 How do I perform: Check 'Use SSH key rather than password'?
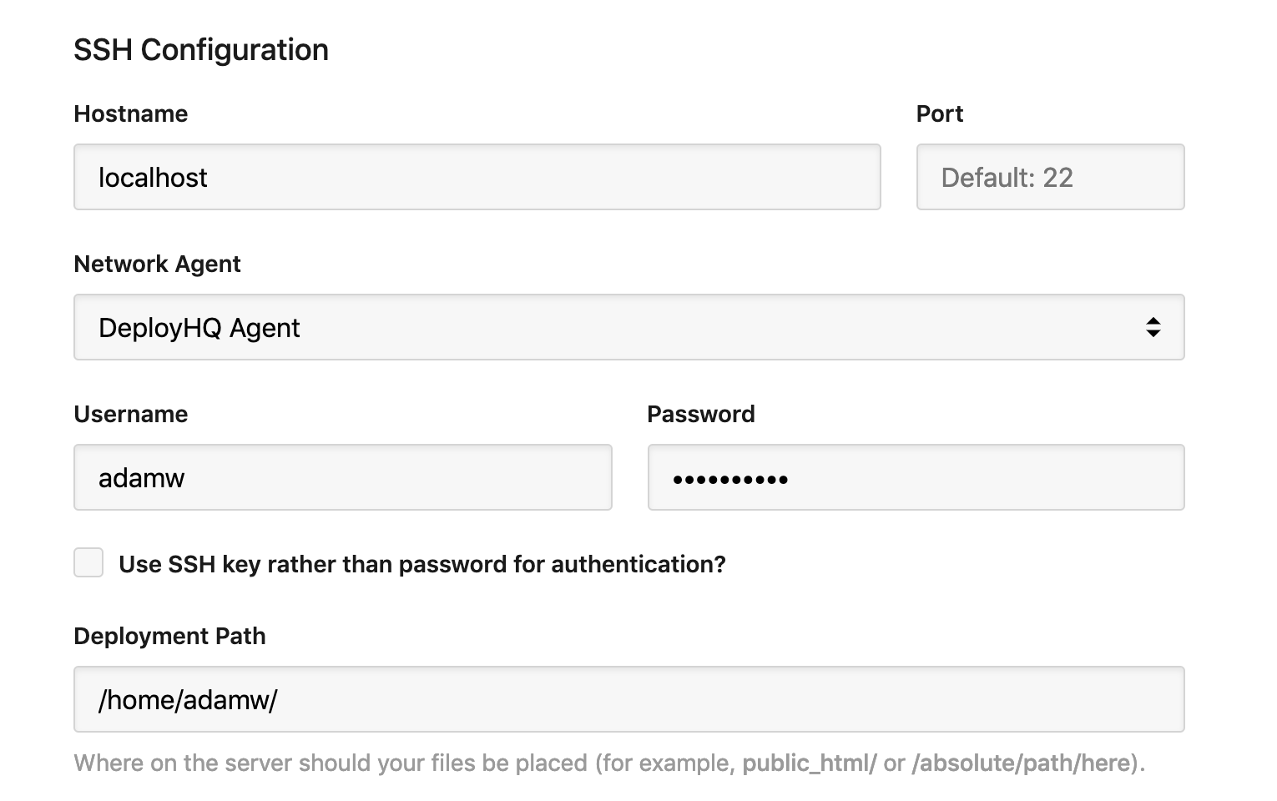(x=88, y=563)
